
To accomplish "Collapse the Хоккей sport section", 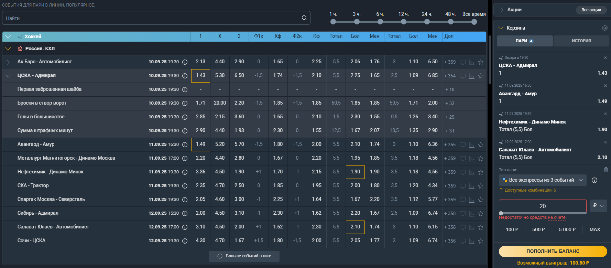I will tap(8, 36).
